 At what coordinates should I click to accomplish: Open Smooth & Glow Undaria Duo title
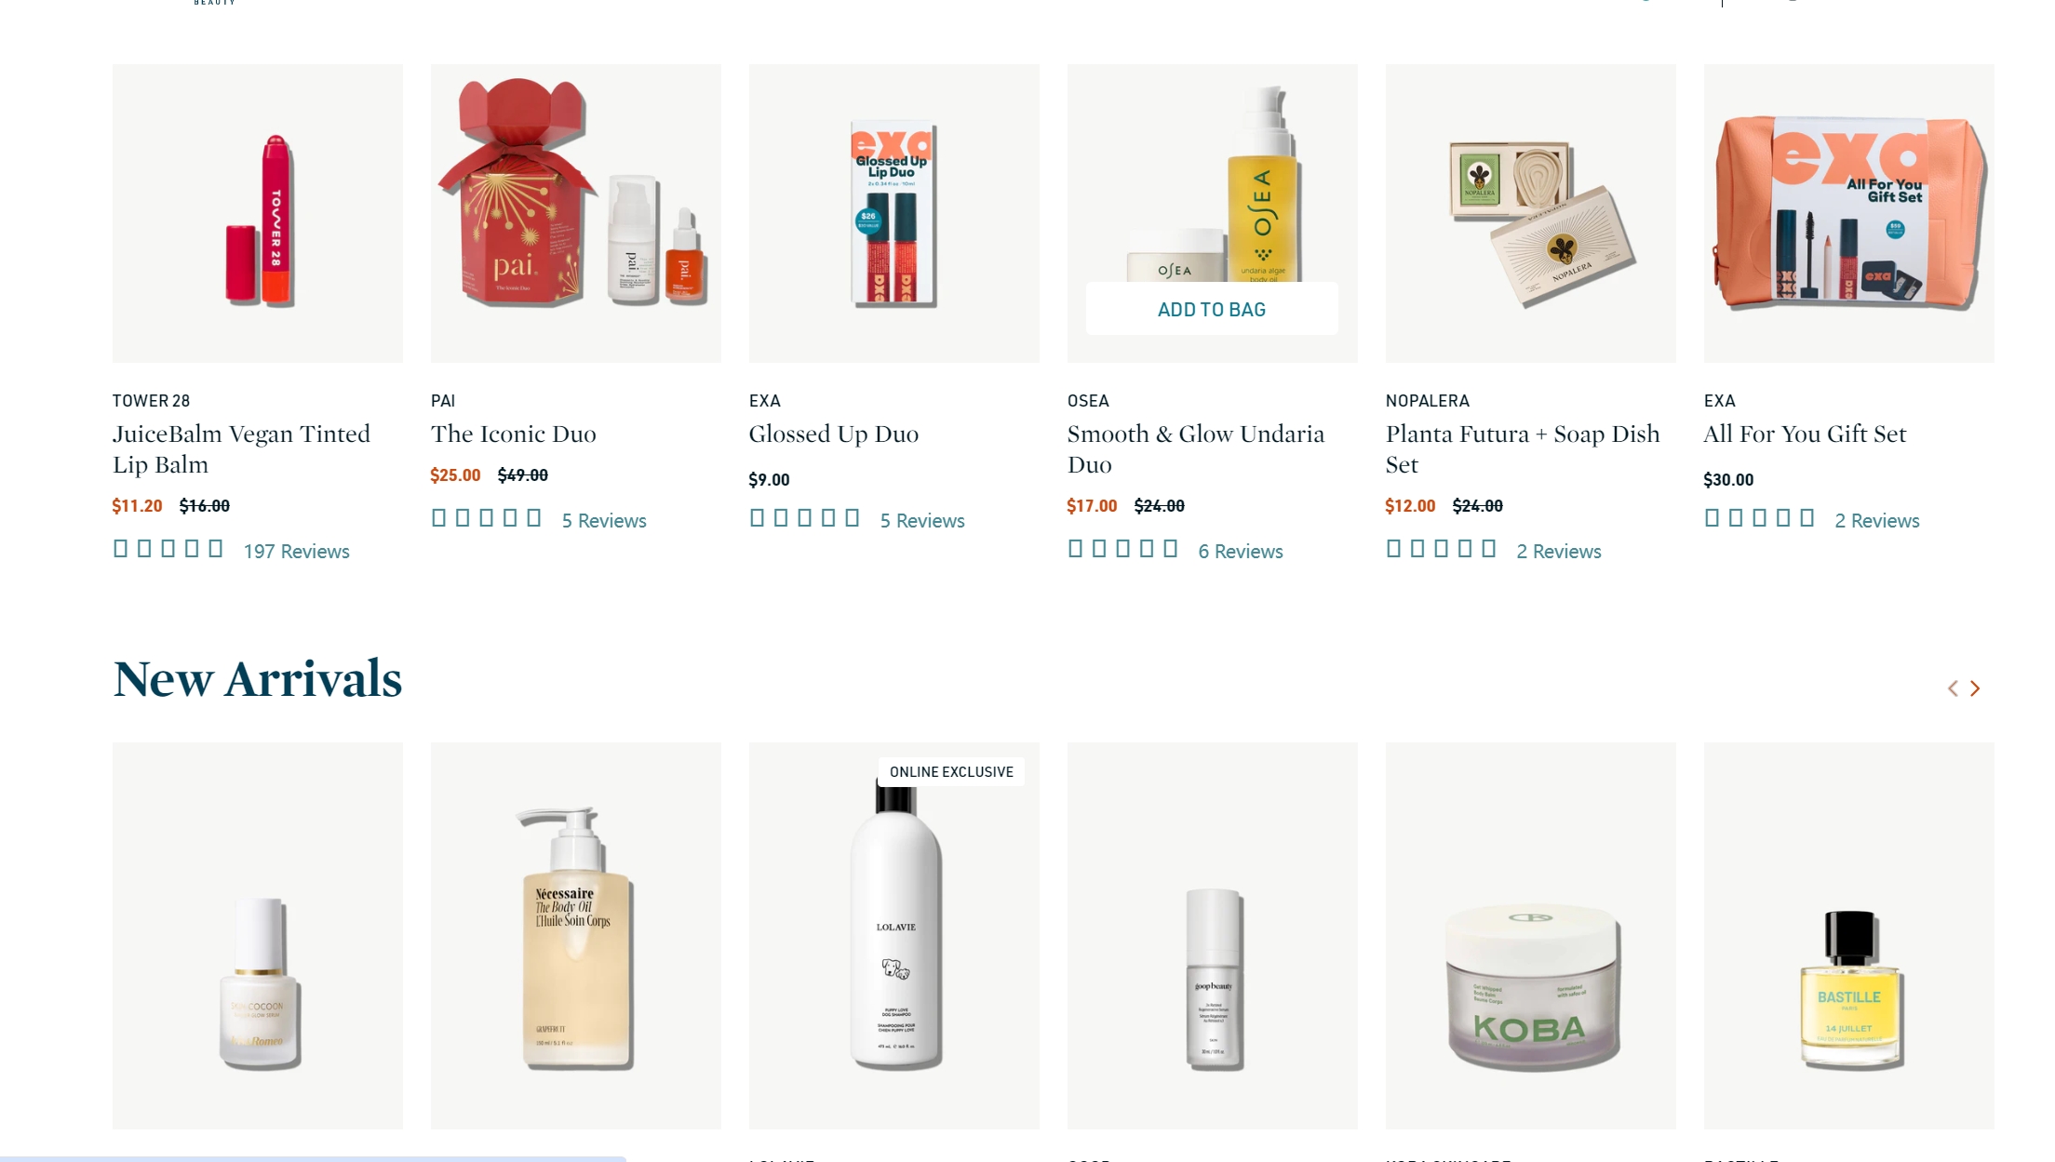point(1196,448)
